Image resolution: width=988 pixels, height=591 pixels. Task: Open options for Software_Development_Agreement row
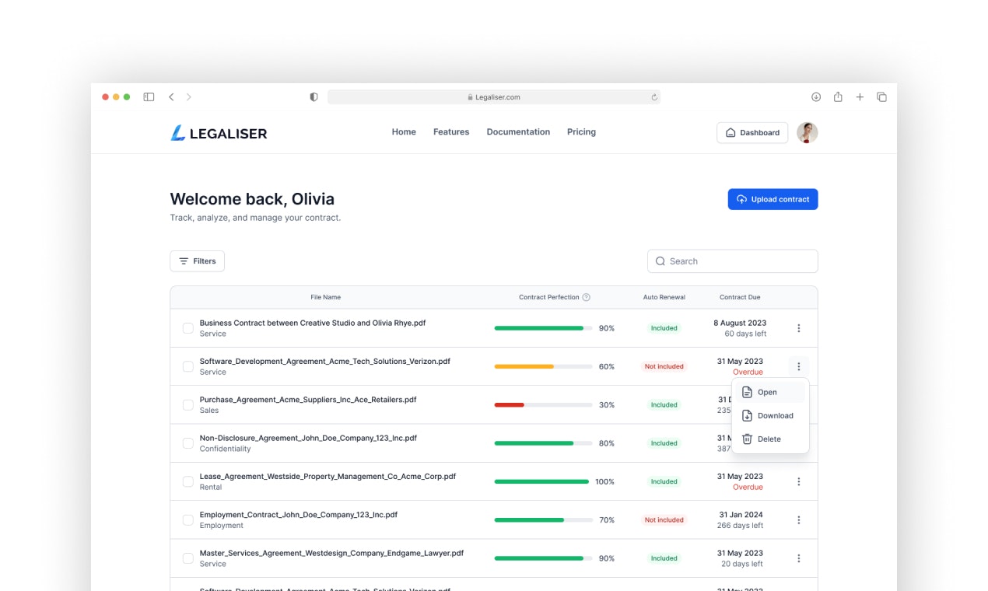pos(798,366)
